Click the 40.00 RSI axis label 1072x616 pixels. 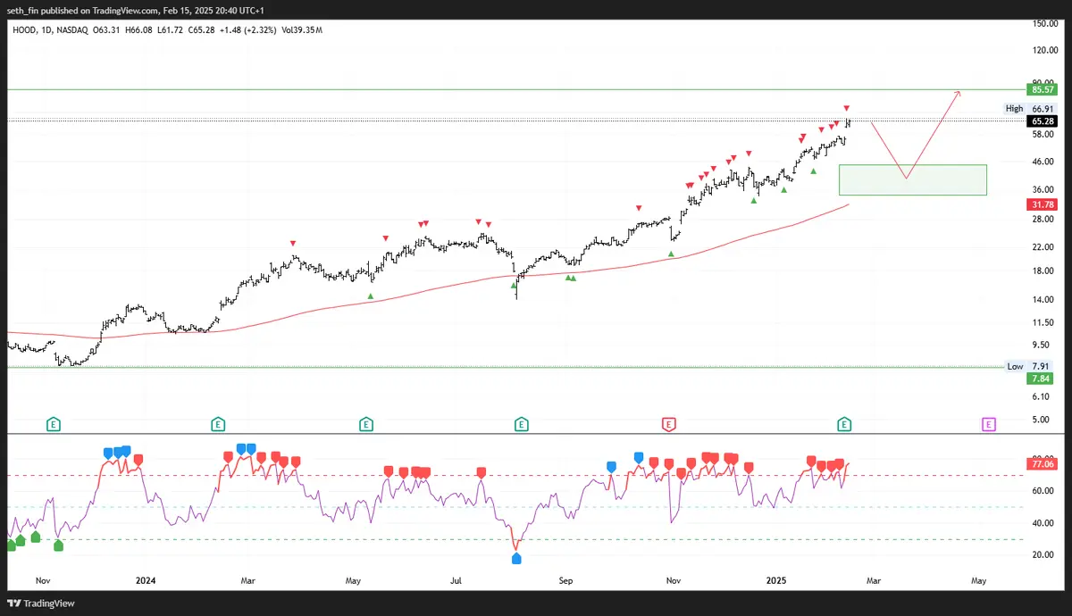pyautogui.click(x=1043, y=523)
